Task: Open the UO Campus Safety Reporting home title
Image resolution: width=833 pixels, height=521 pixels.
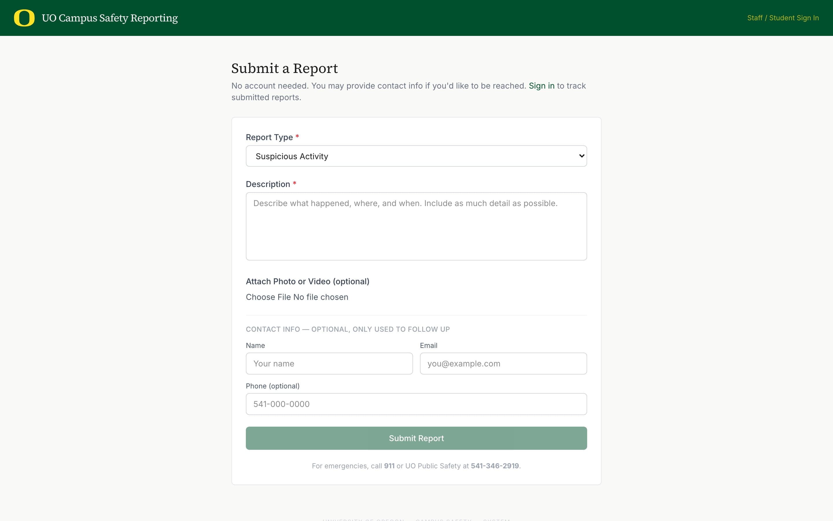Action: click(x=109, y=18)
